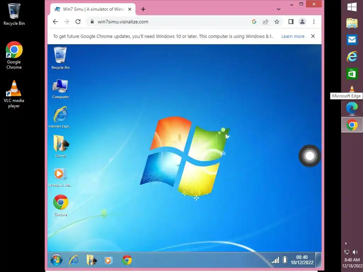Open new tab with plus button

[x=143, y=9]
